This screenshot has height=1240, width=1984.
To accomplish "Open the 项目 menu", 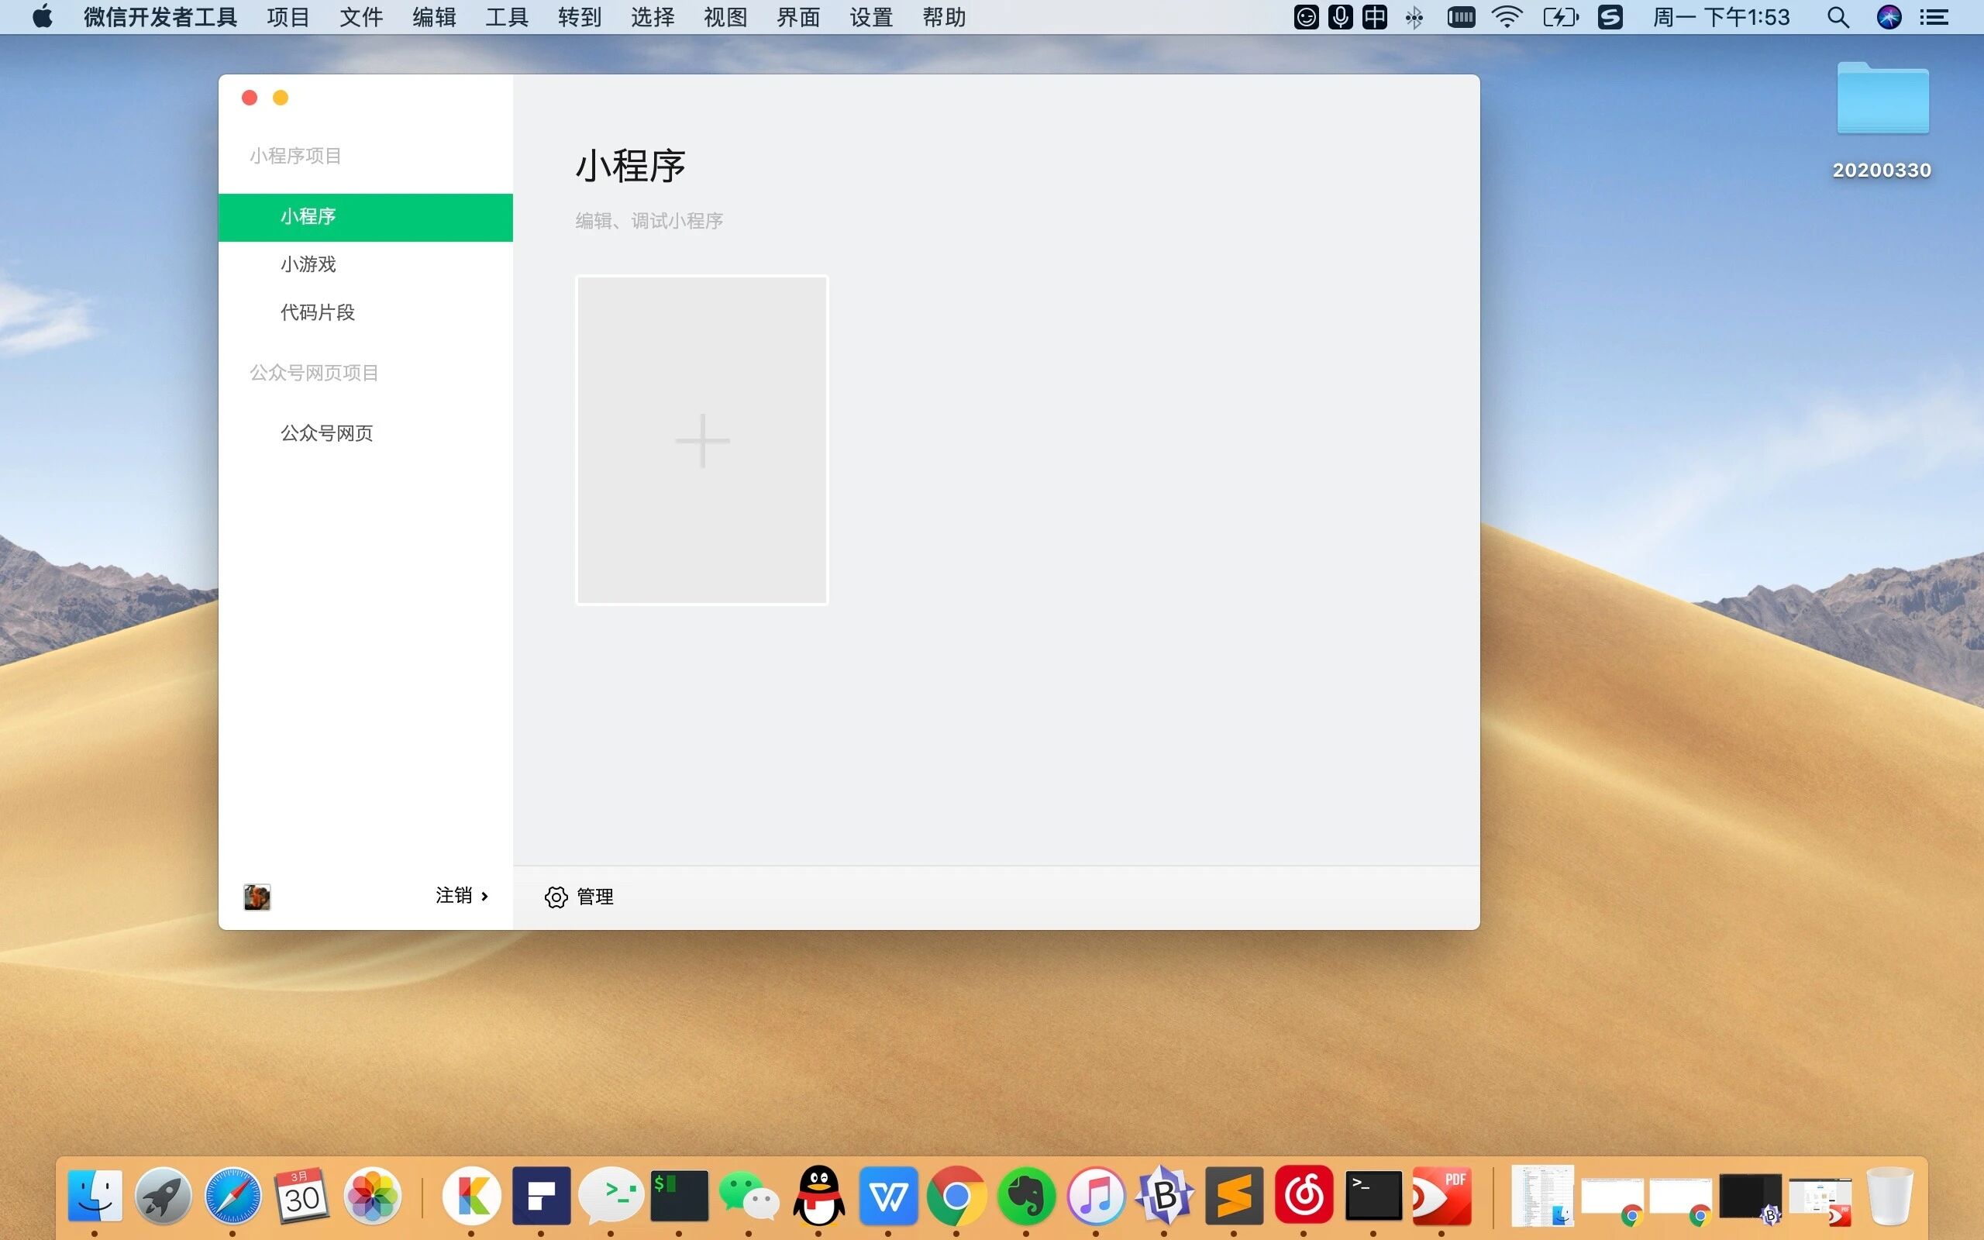I will click(x=288, y=17).
